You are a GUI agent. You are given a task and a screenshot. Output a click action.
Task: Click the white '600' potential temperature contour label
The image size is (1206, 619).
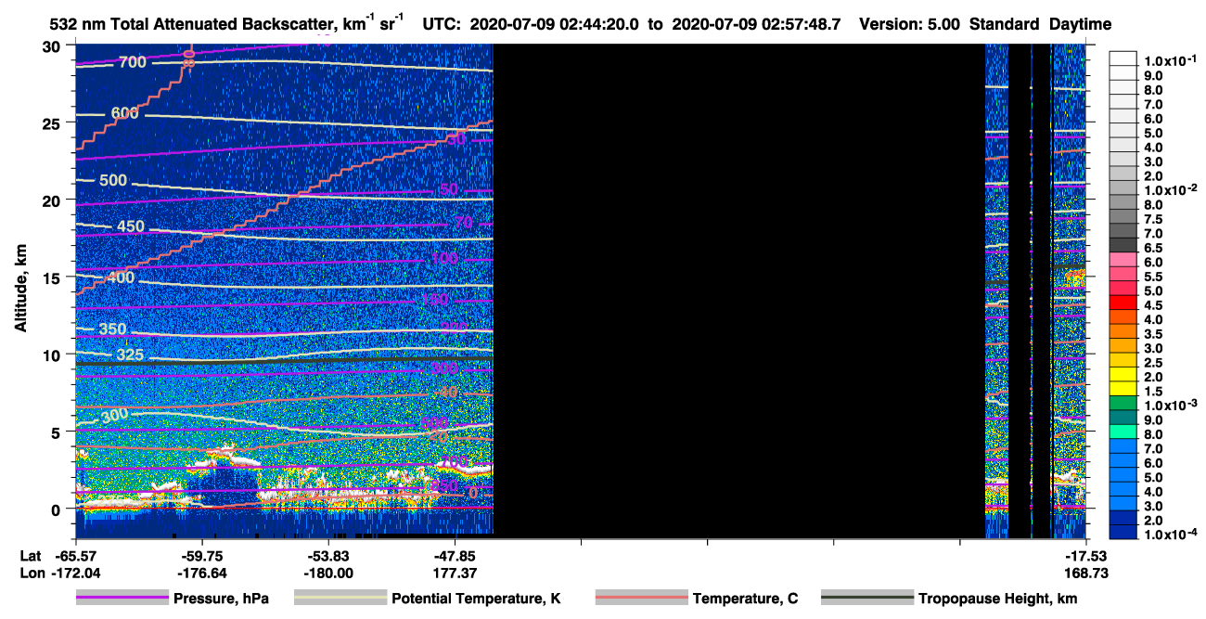tap(125, 113)
